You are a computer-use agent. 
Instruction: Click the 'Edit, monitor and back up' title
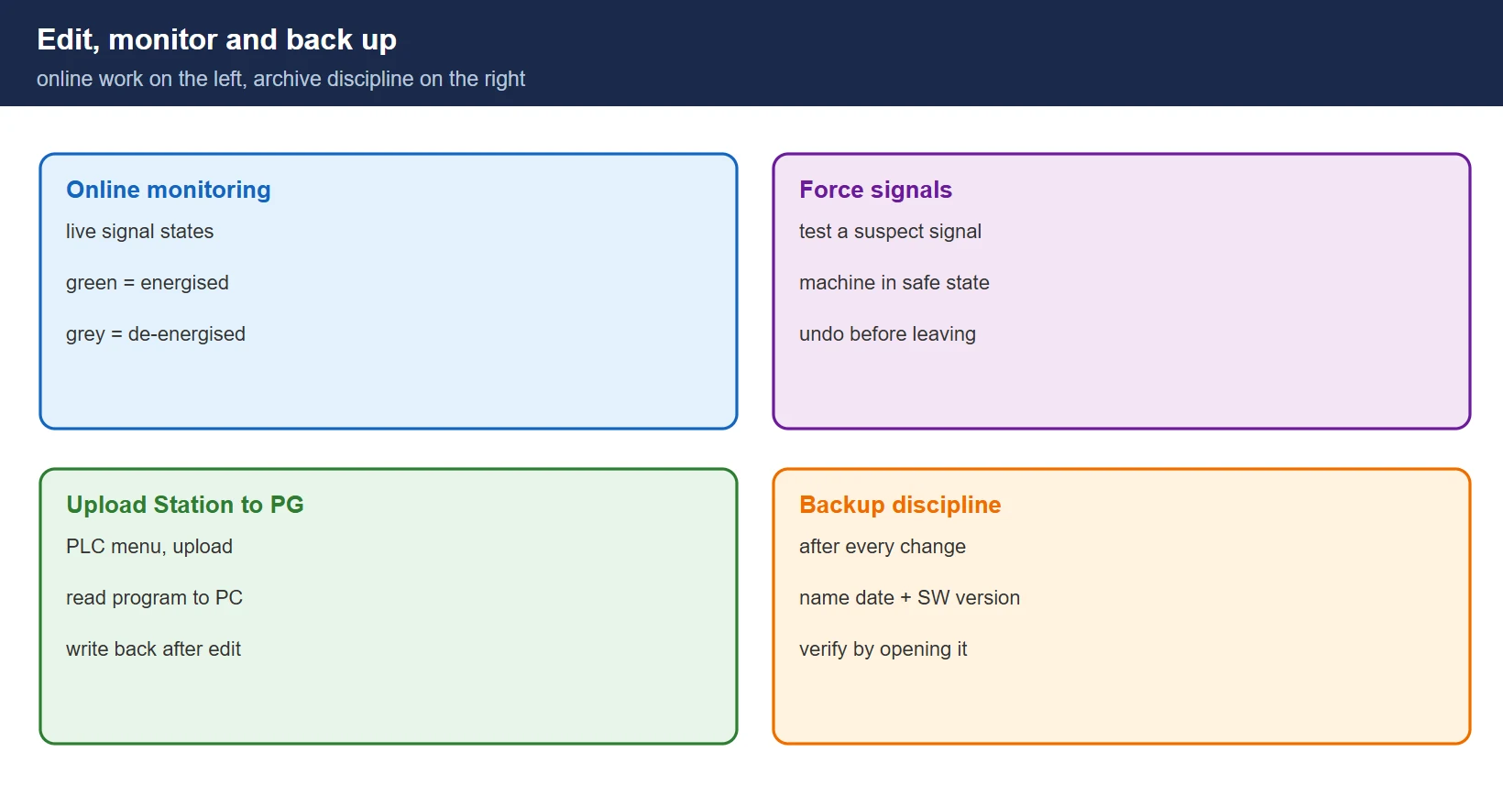click(216, 39)
